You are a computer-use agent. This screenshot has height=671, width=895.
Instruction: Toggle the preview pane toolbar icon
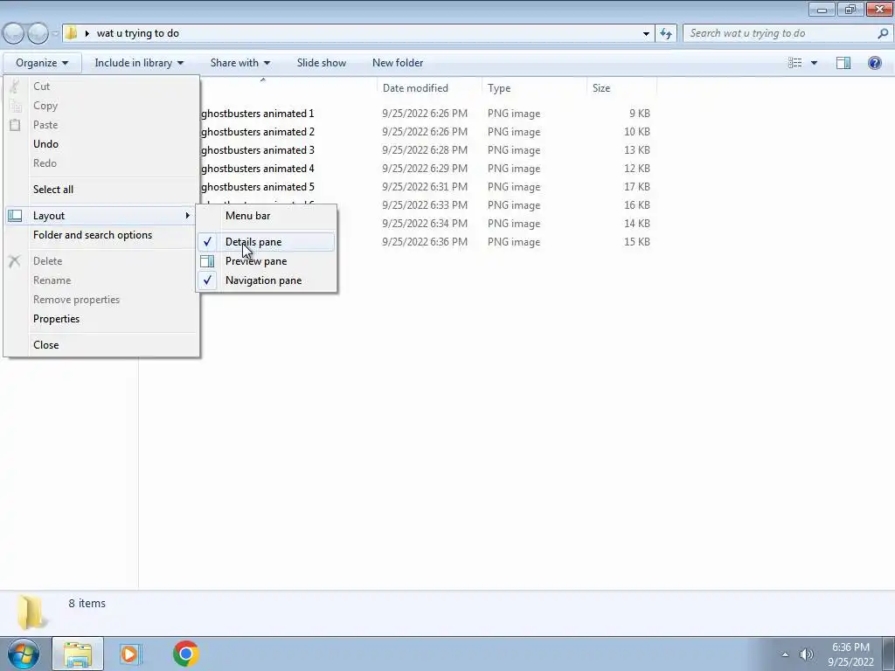[x=843, y=63]
